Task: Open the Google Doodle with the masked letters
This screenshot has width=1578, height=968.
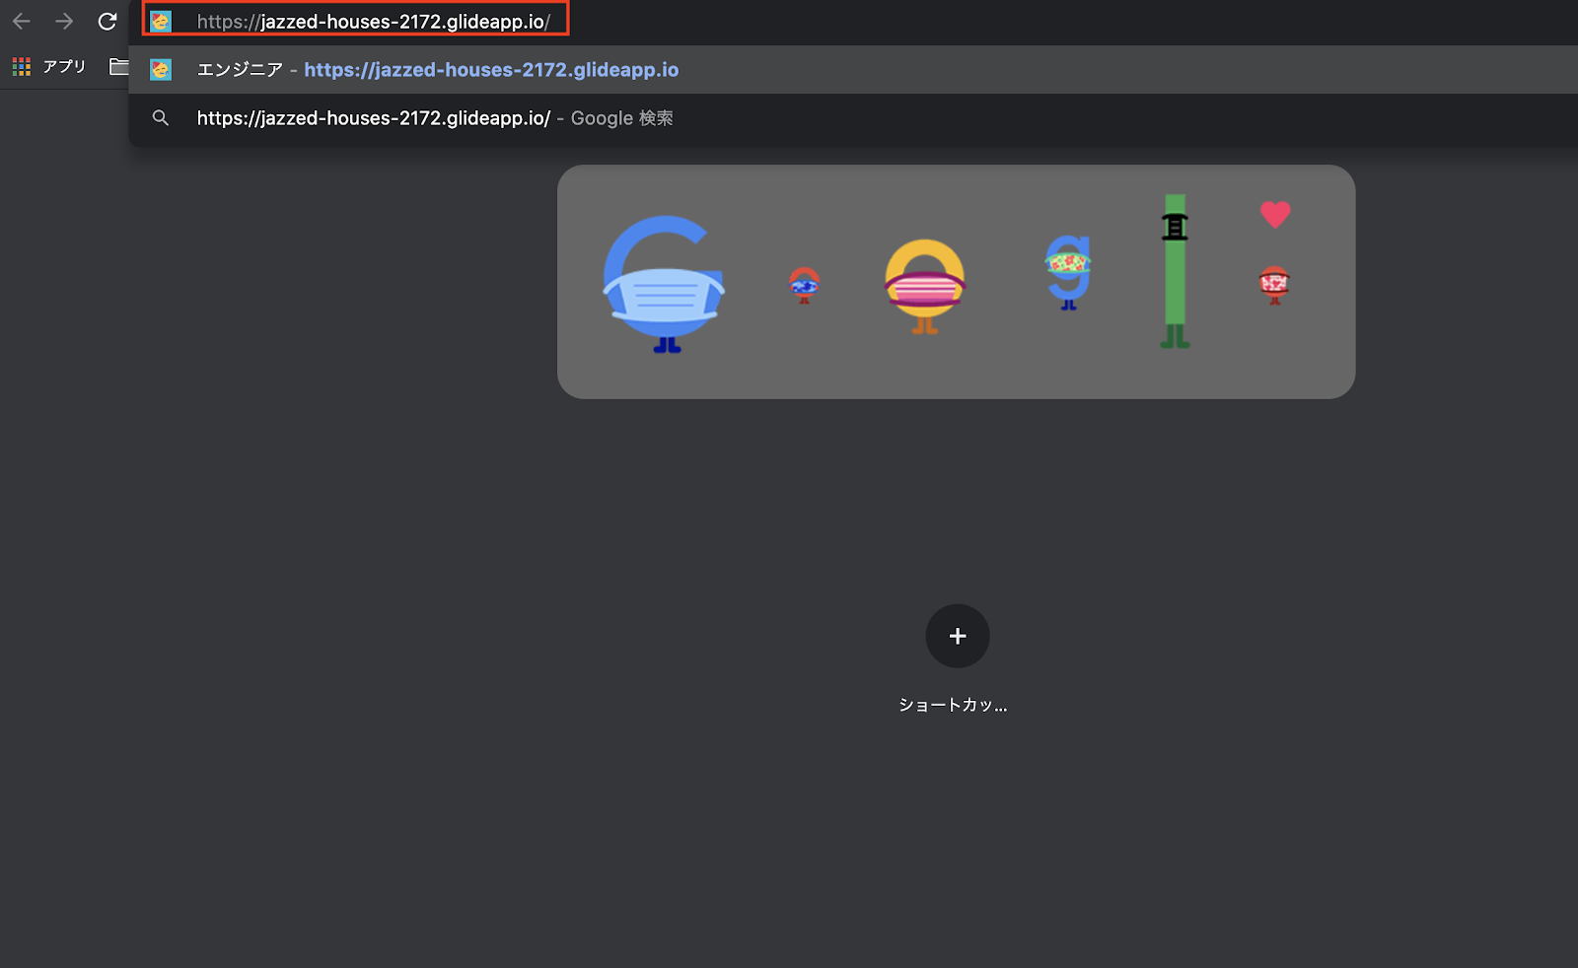Action: point(956,282)
